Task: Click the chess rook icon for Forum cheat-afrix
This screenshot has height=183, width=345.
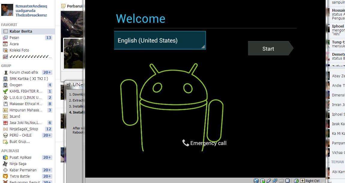Action: click(x=5, y=72)
